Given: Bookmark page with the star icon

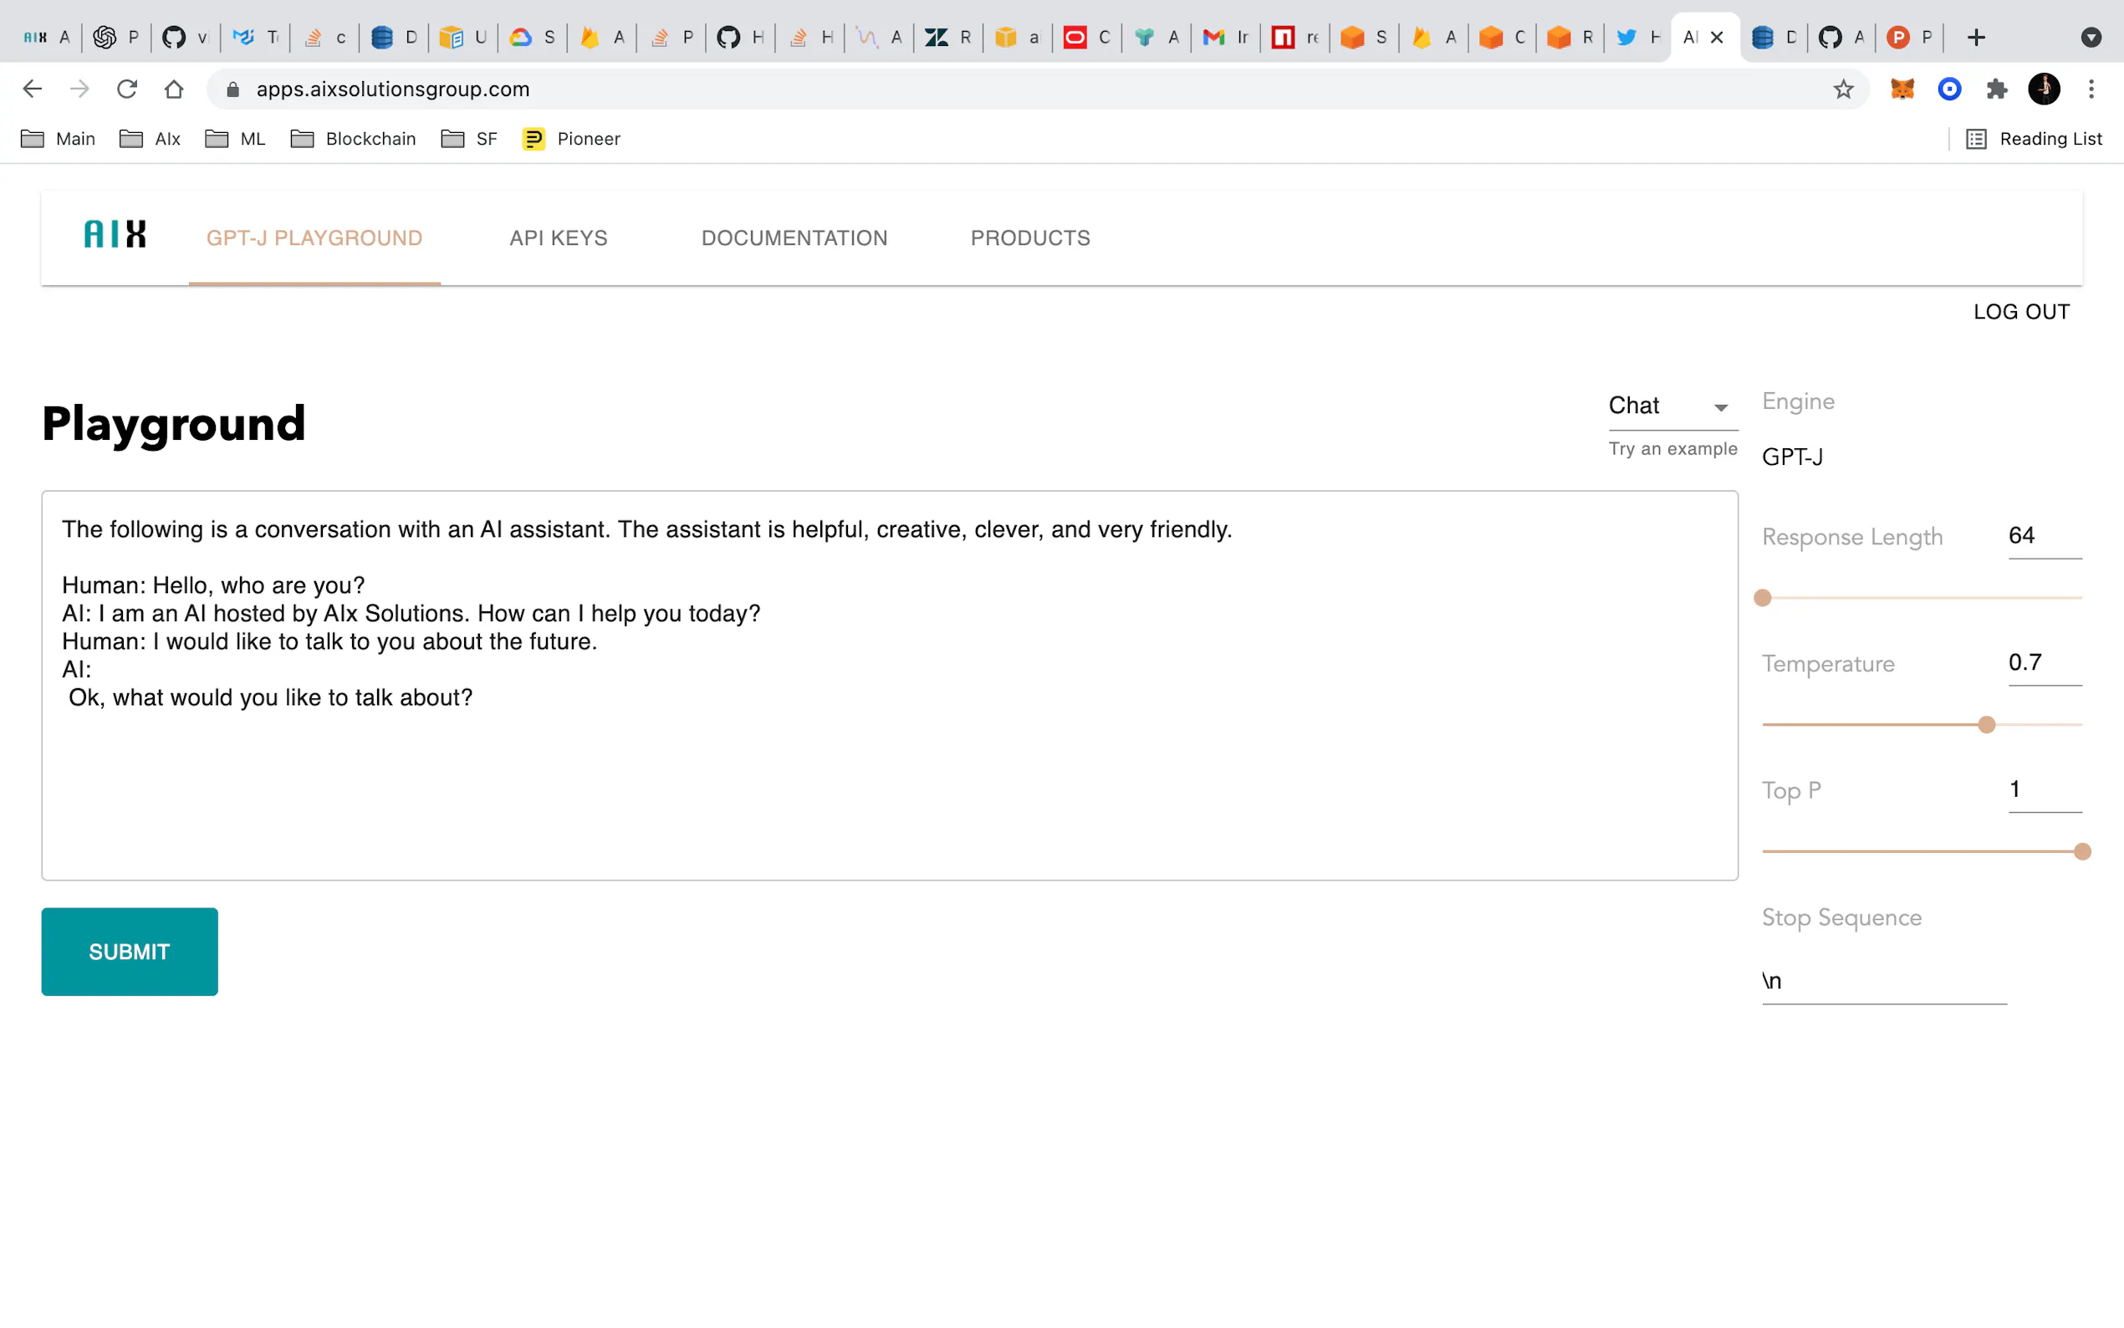Looking at the screenshot, I should pyautogui.click(x=1843, y=89).
